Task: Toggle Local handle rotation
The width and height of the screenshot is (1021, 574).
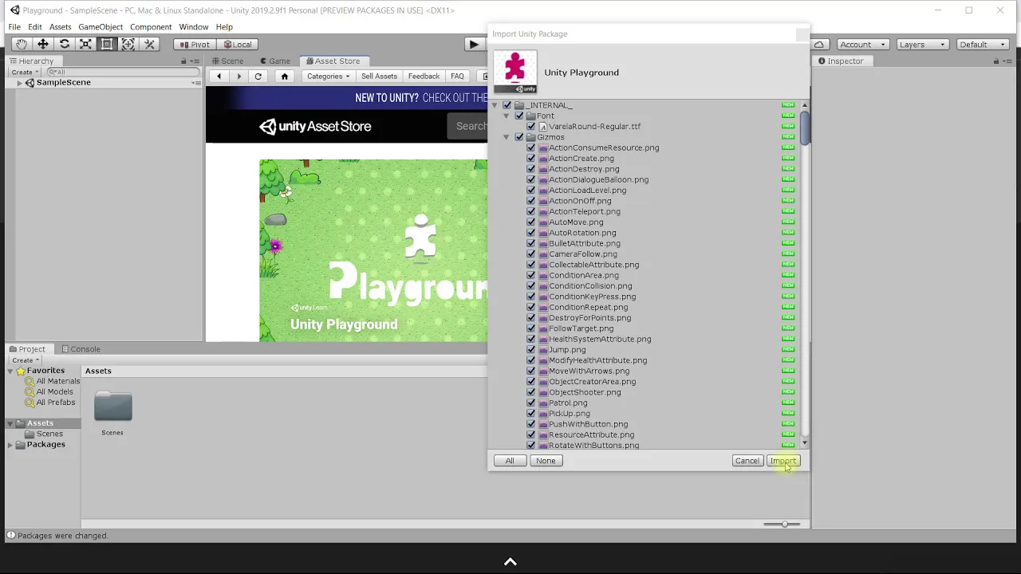Action: click(x=237, y=45)
